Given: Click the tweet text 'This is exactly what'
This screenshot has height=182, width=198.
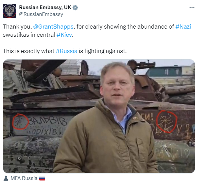Looking at the screenshot, I should point(29,51).
